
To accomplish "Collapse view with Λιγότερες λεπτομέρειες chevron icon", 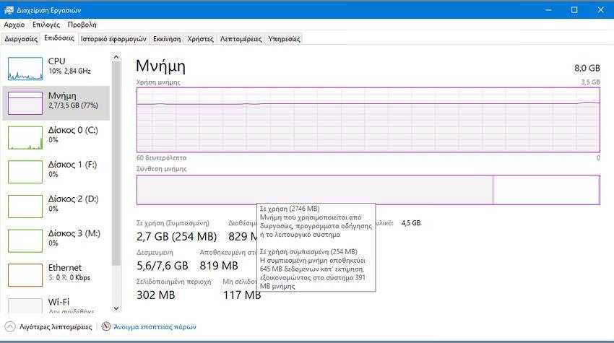I will (x=10, y=326).
